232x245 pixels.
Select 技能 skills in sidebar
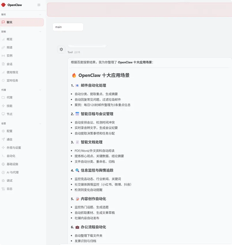pos(22,106)
